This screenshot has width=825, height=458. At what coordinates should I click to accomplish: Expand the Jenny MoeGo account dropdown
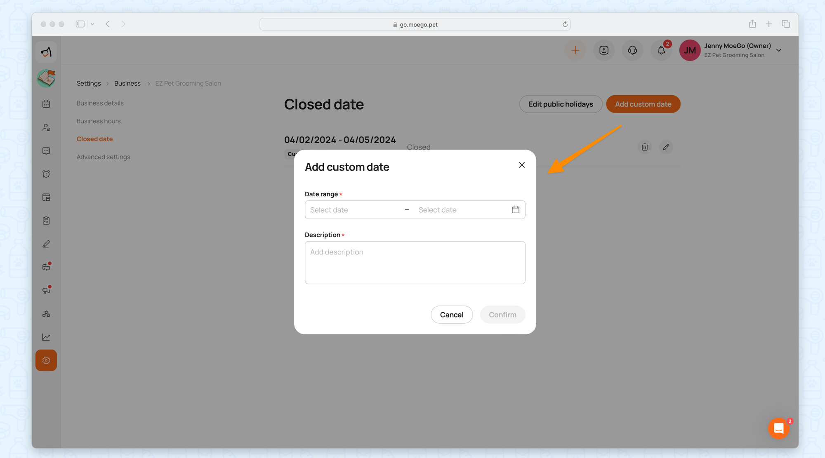(x=779, y=50)
